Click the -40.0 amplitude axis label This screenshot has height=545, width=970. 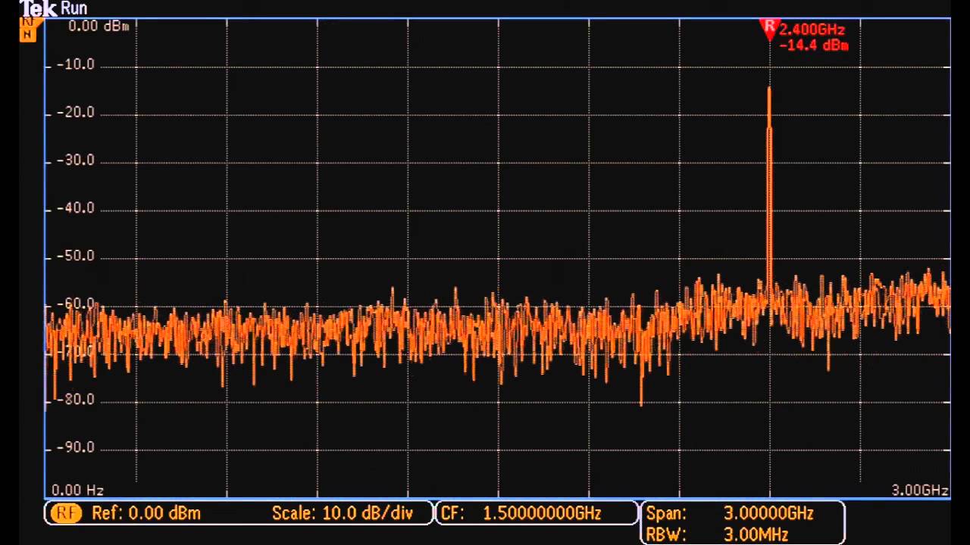point(75,208)
